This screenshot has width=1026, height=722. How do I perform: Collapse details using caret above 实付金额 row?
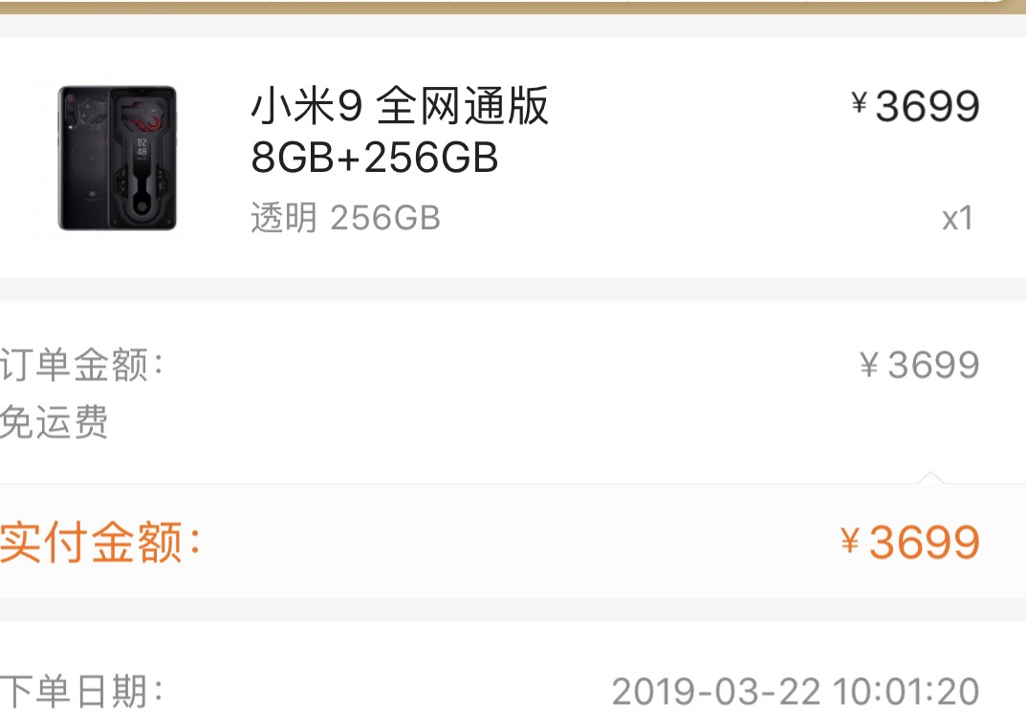pyautogui.click(x=930, y=478)
